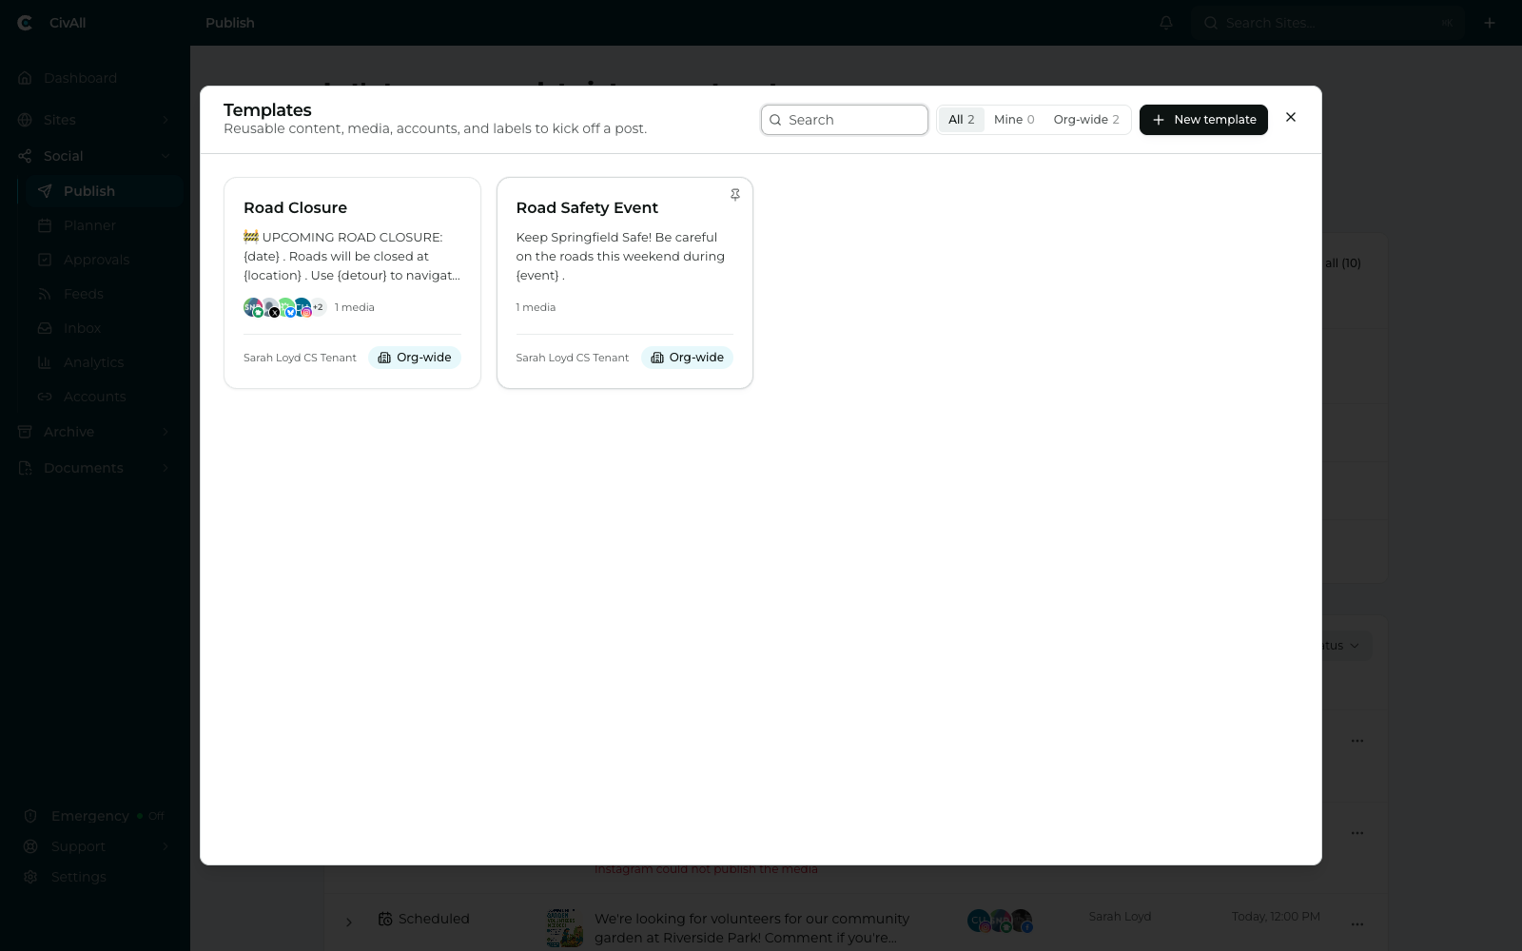
Task: Click the plus icon in the top bar
Action: (1490, 23)
